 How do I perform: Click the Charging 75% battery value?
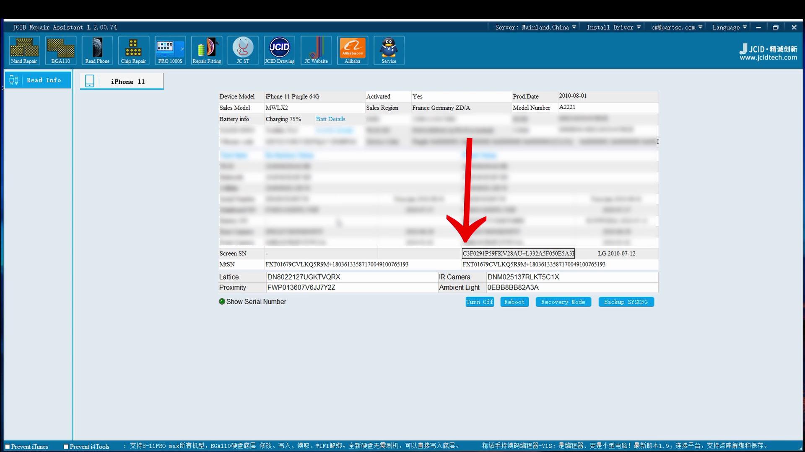283,119
